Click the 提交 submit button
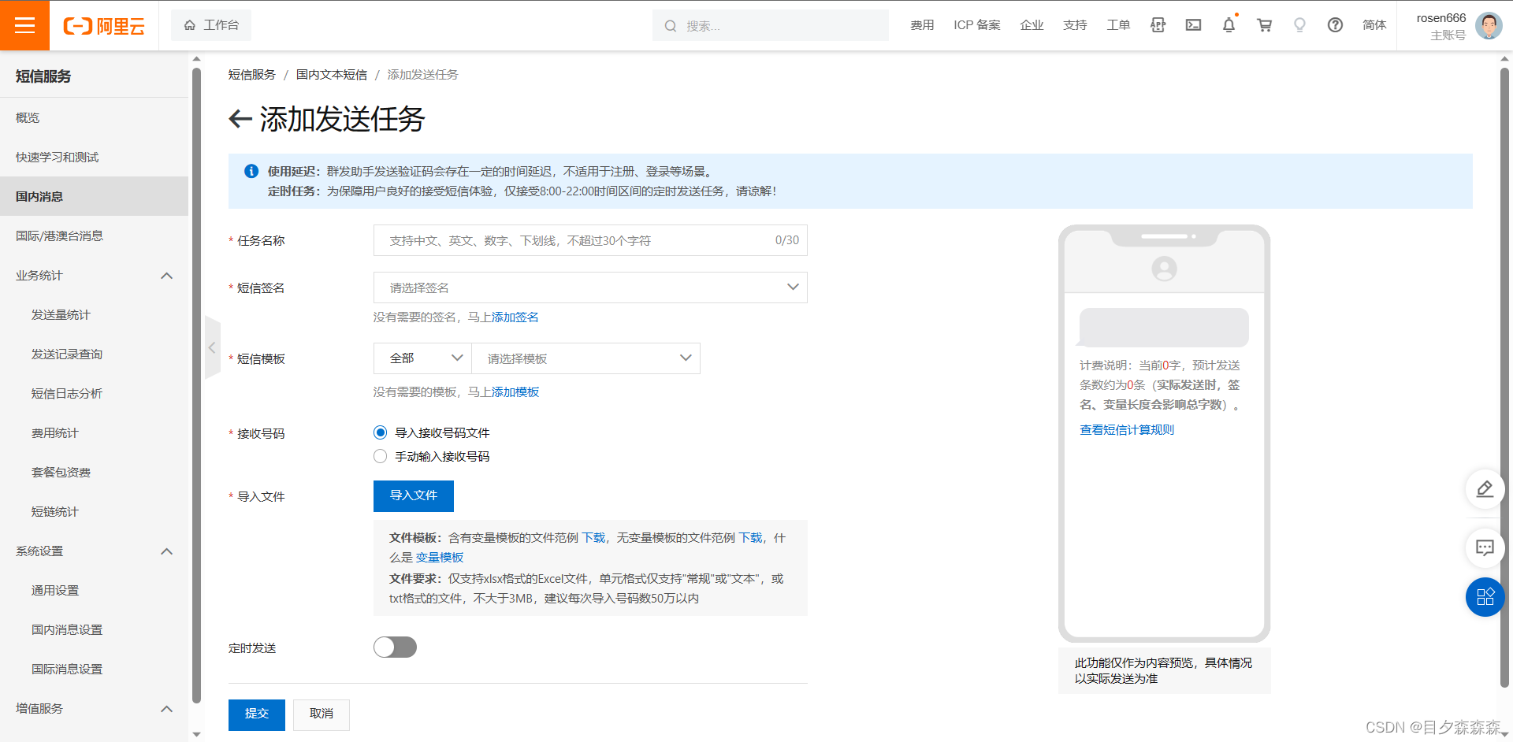This screenshot has width=1513, height=742. [256, 714]
